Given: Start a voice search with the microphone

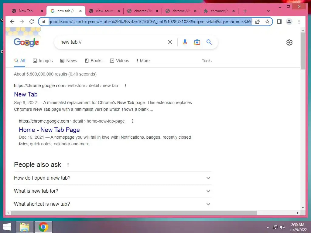Looking at the screenshot, I should 185,42.
